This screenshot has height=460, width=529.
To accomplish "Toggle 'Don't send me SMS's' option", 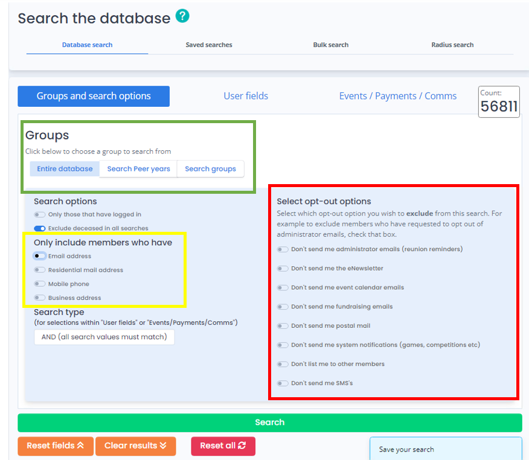I will (283, 383).
